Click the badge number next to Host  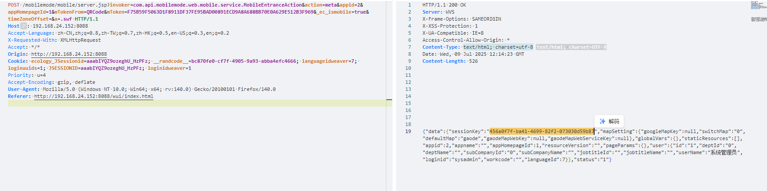click(x=24, y=26)
